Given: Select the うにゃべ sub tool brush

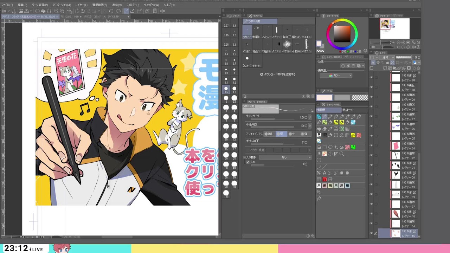Looking at the screenshot, I should coord(247,60).
